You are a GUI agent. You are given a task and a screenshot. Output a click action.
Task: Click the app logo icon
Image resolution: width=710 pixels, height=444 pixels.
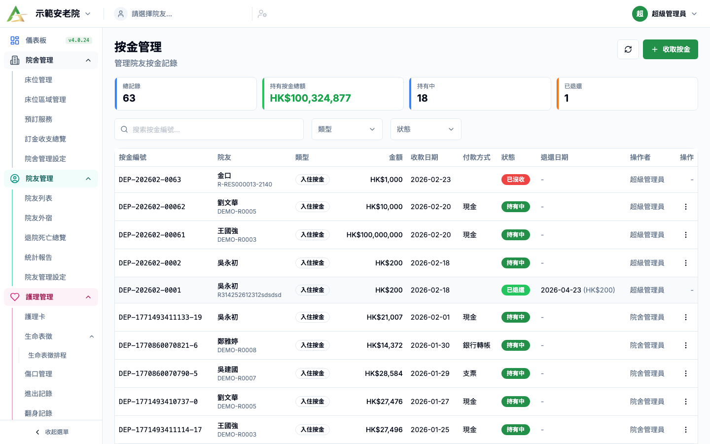click(17, 14)
